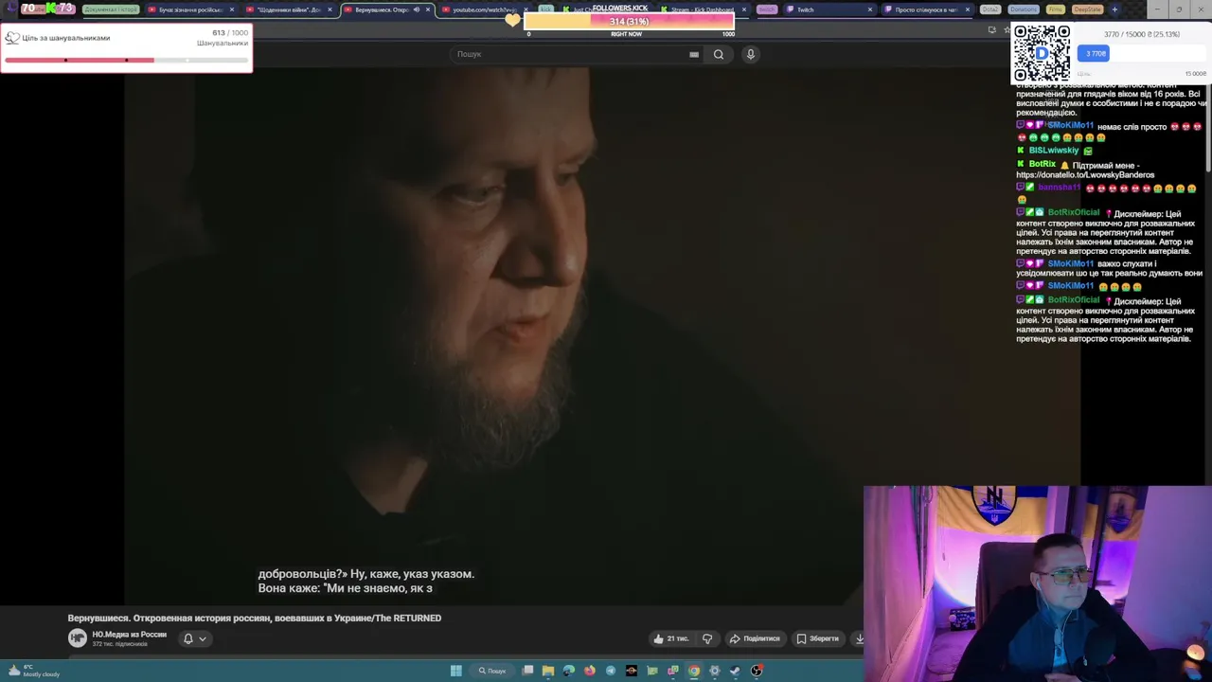
Task: Close the 'Twitch' browser tab
Action: click(x=870, y=9)
